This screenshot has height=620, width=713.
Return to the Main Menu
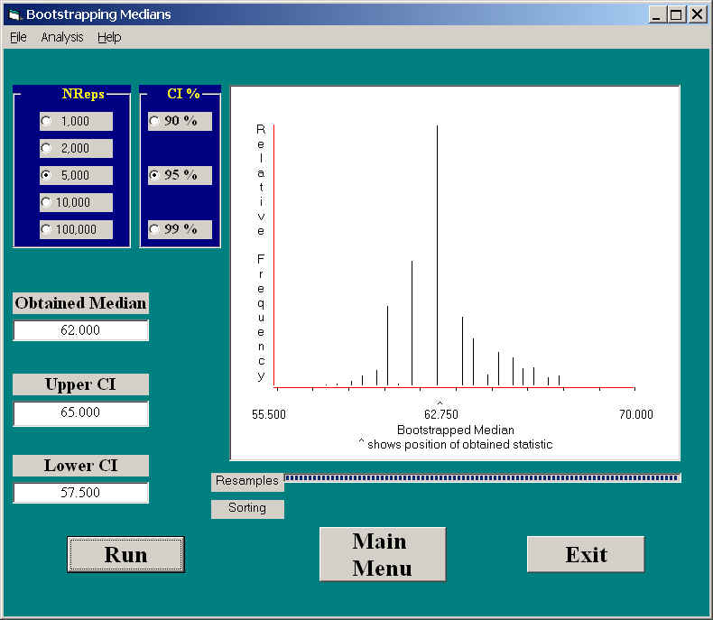(382, 554)
